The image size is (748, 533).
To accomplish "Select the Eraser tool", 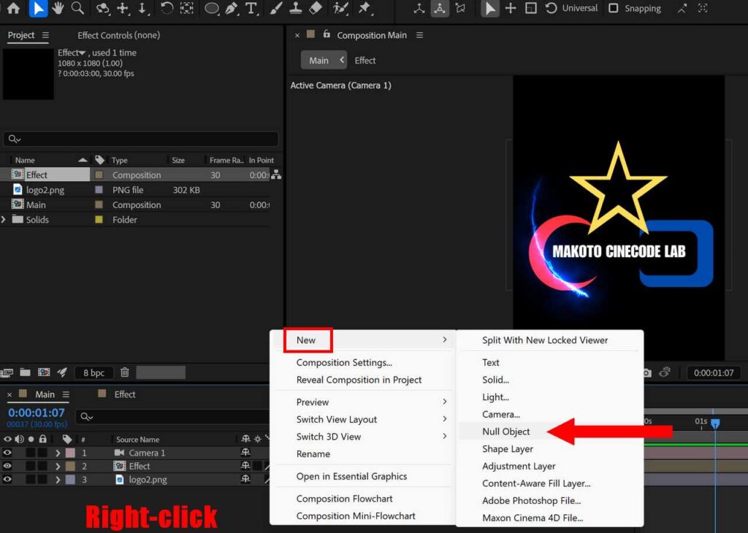I will (x=316, y=8).
